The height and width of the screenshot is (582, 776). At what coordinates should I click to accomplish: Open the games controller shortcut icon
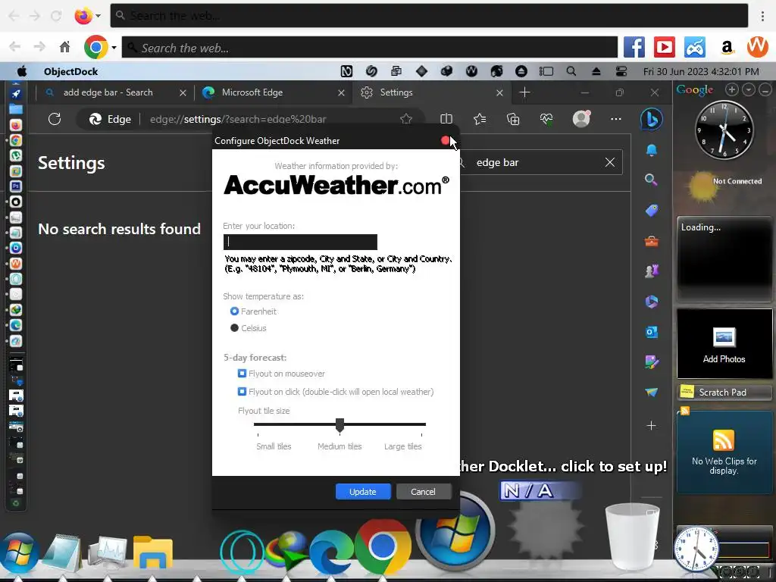click(x=695, y=48)
